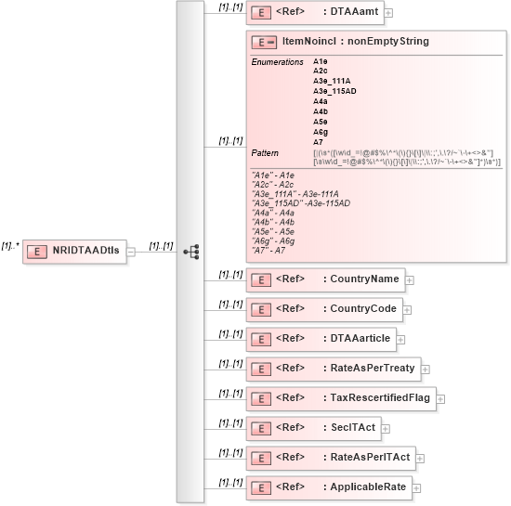Image resolution: width=511 pixels, height=506 pixels.
Task: Expand the CountryCode element
Action: (x=407, y=310)
